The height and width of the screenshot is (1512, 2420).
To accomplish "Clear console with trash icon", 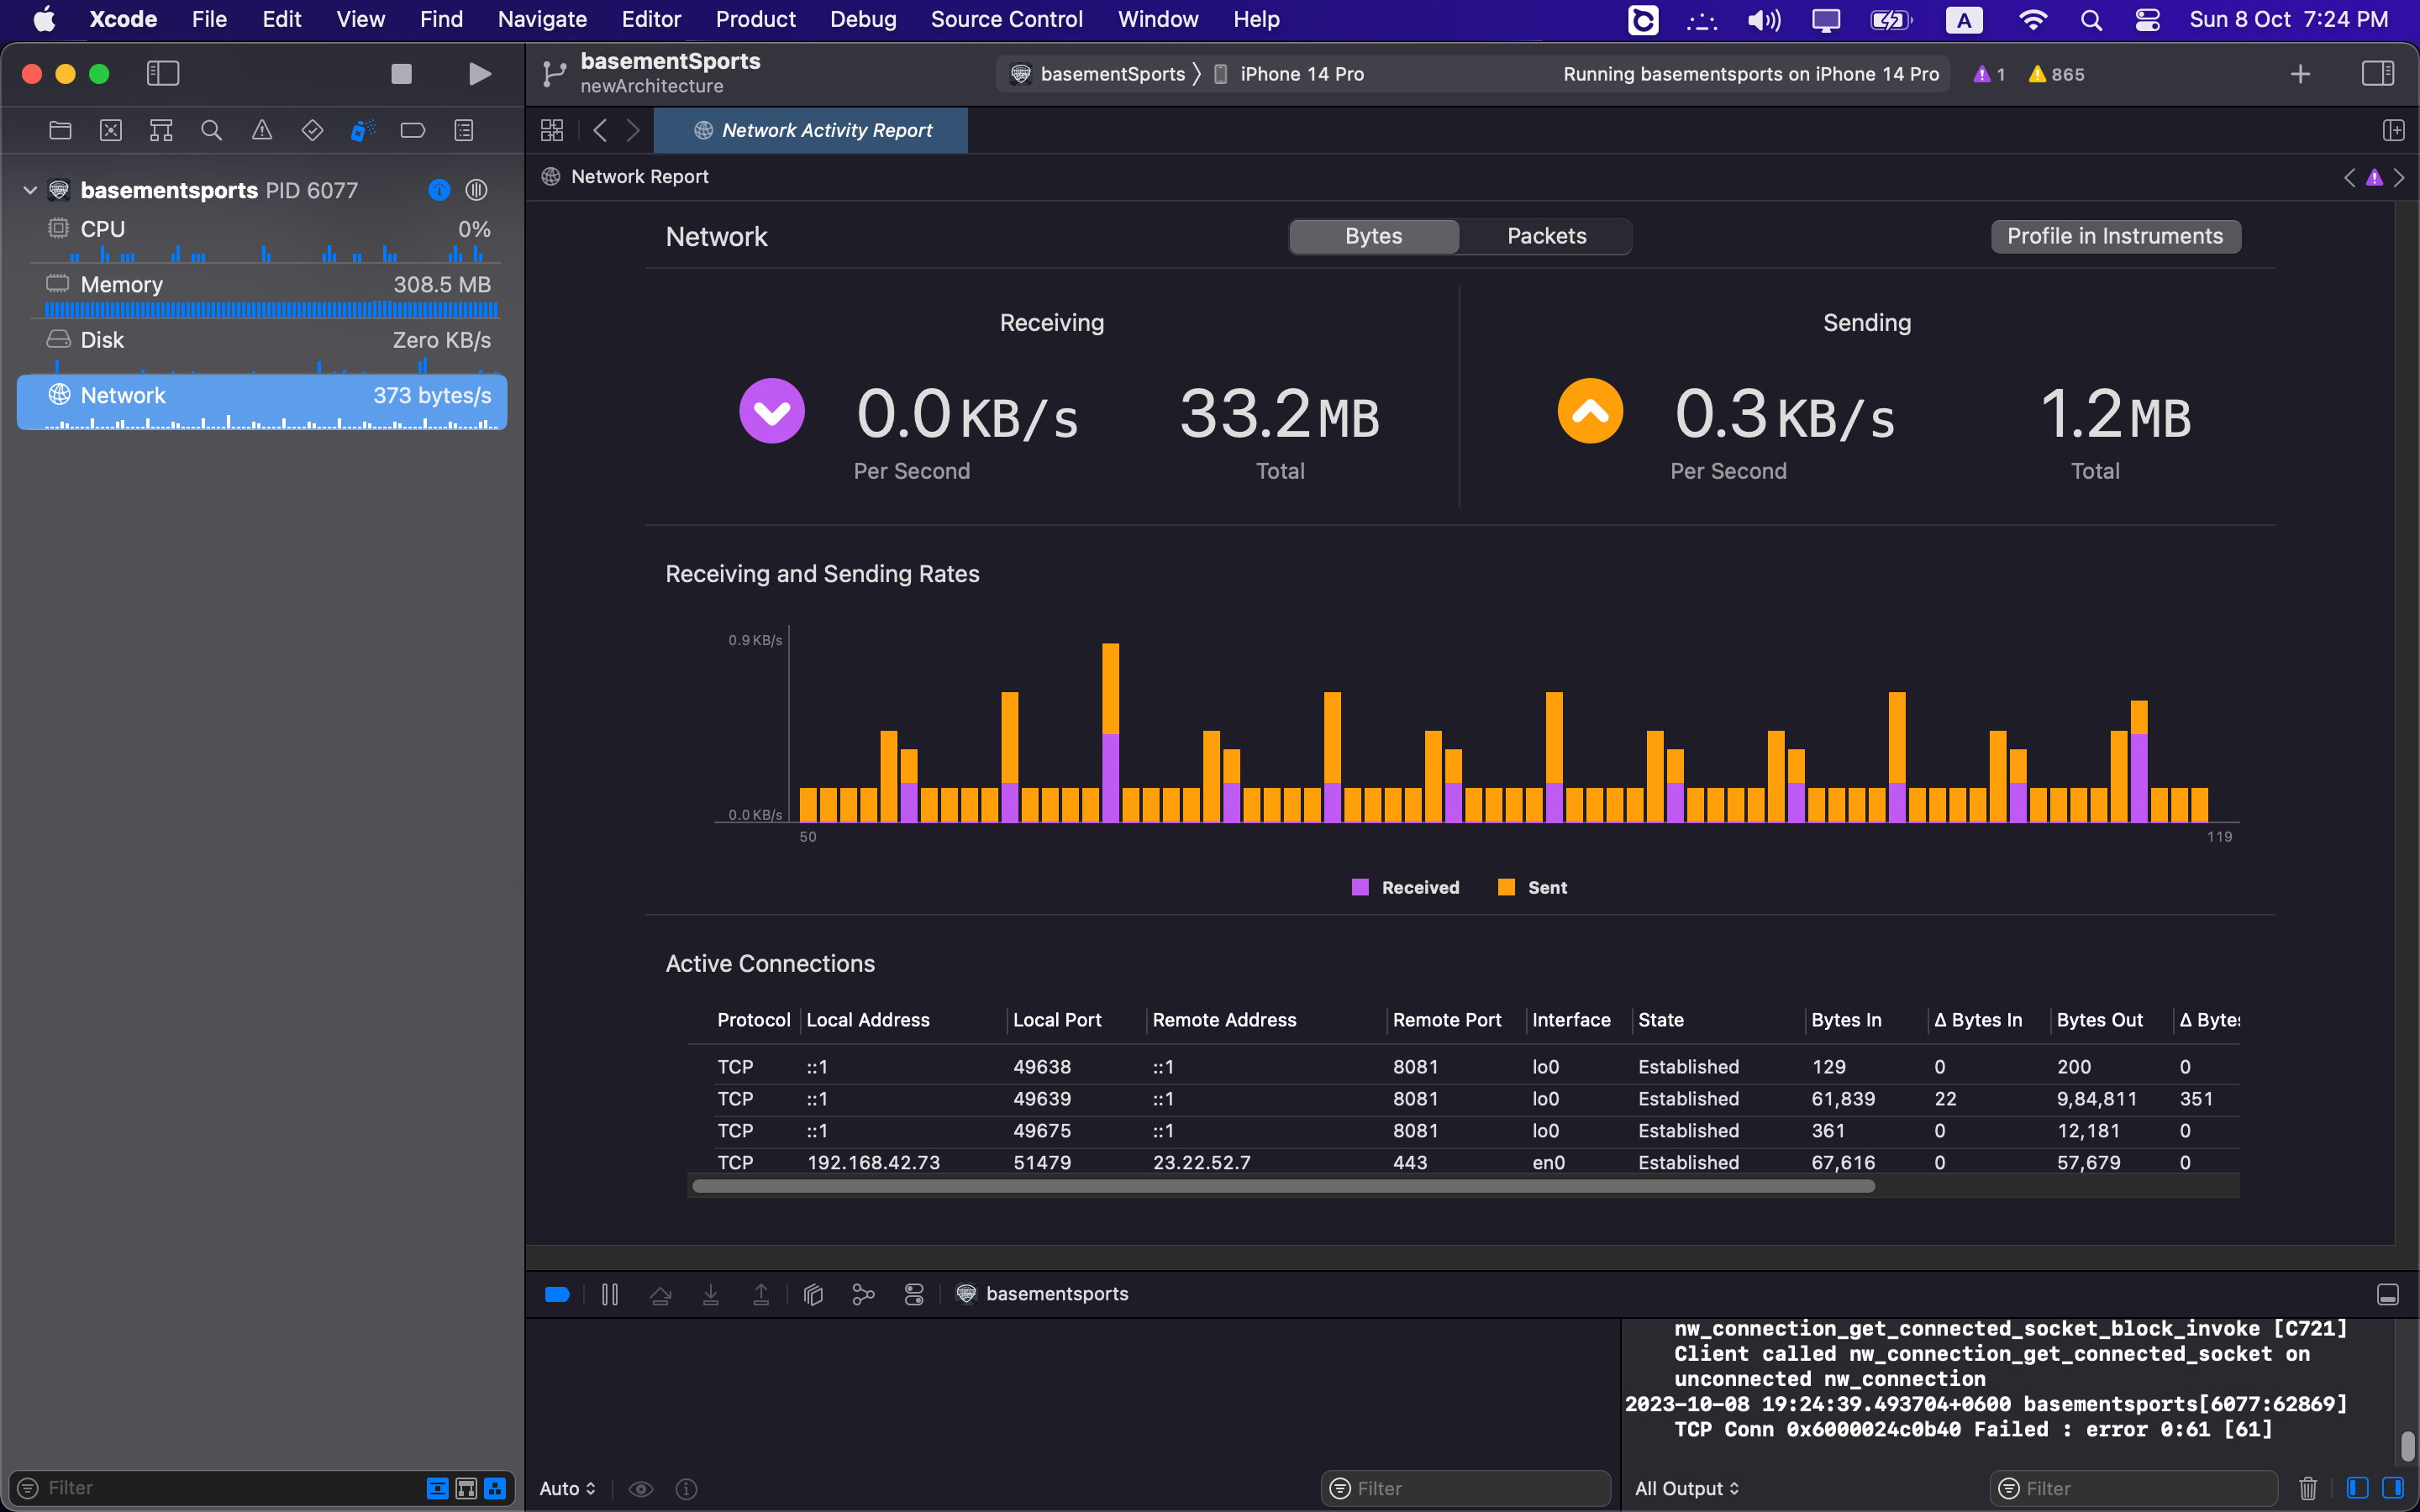I will coord(2308,1488).
